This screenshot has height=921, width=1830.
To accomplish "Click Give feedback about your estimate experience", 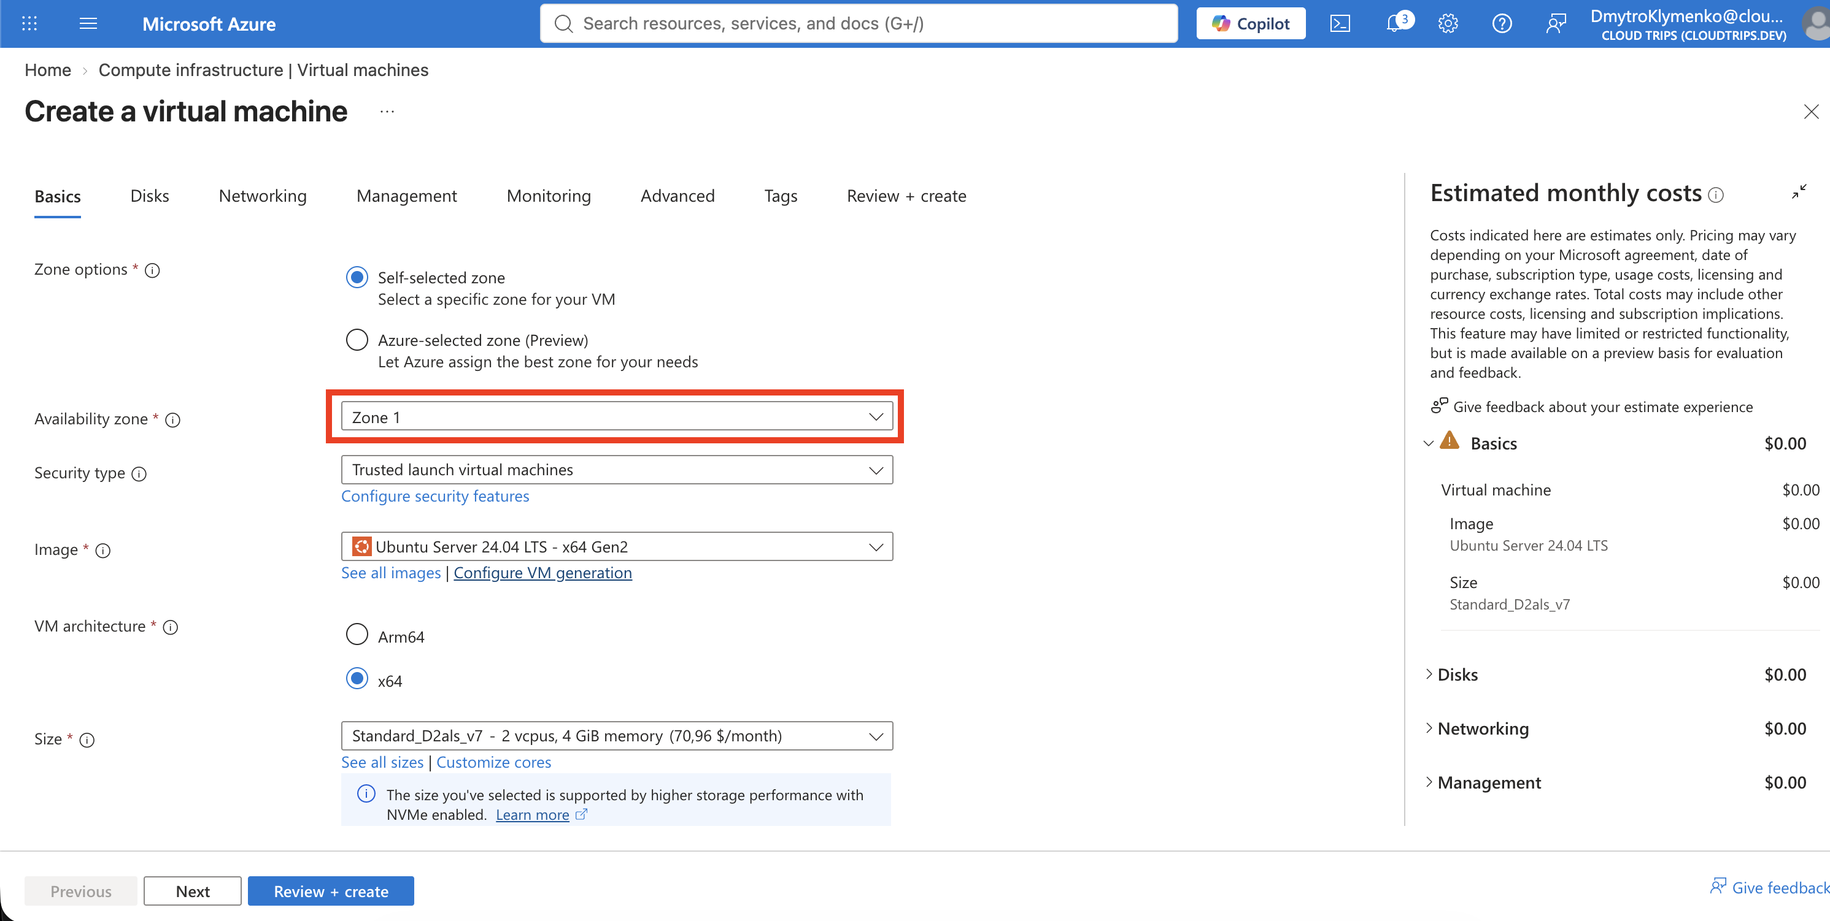I will [x=1603, y=407].
